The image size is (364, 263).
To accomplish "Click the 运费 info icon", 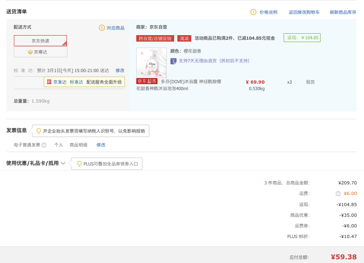I will (x=338, y=194).
